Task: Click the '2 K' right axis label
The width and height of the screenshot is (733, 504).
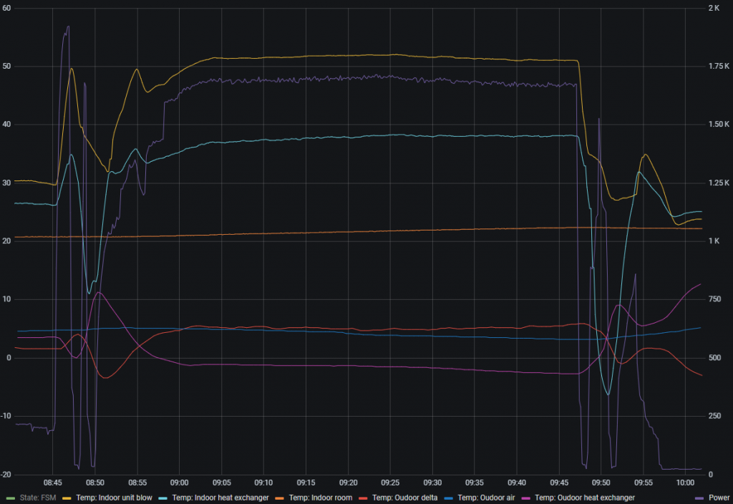Action: click(714, 8)
